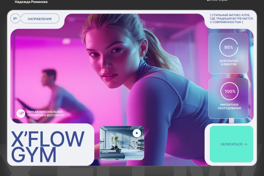Select the 100% импортное оборудование card

tap(228, 98)
